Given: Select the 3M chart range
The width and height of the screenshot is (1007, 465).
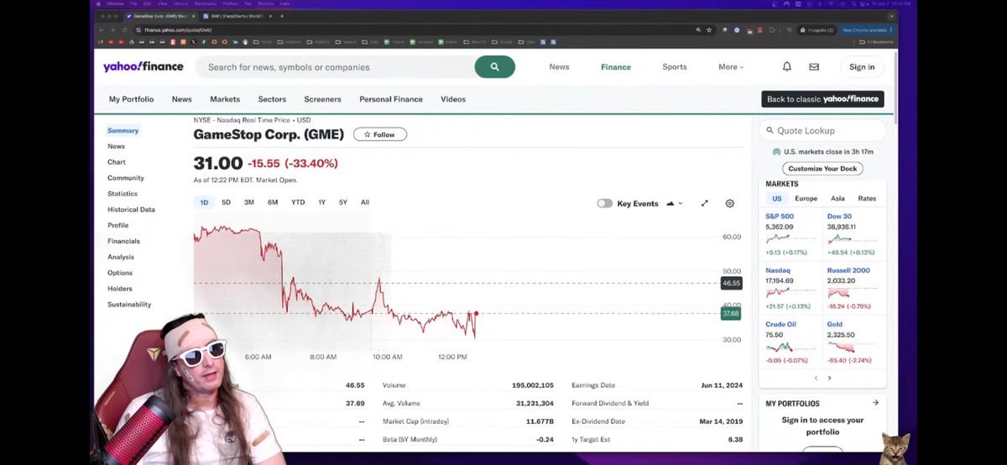Looking at the screenshot, I should pyautogui.click(x=249, y=202).
